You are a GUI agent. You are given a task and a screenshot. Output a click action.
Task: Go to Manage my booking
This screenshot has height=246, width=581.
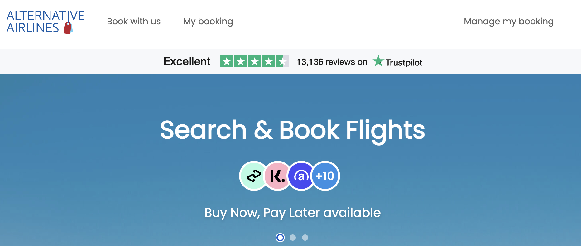coord(509,21)
